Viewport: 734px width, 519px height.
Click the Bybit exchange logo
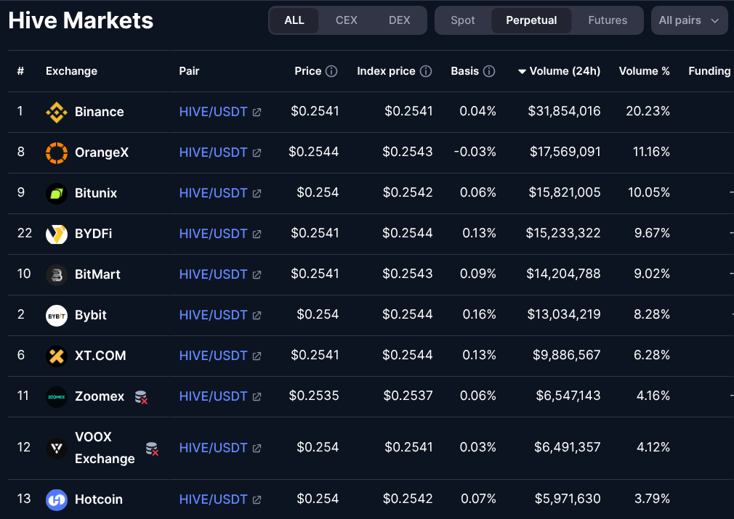point(57,316)
